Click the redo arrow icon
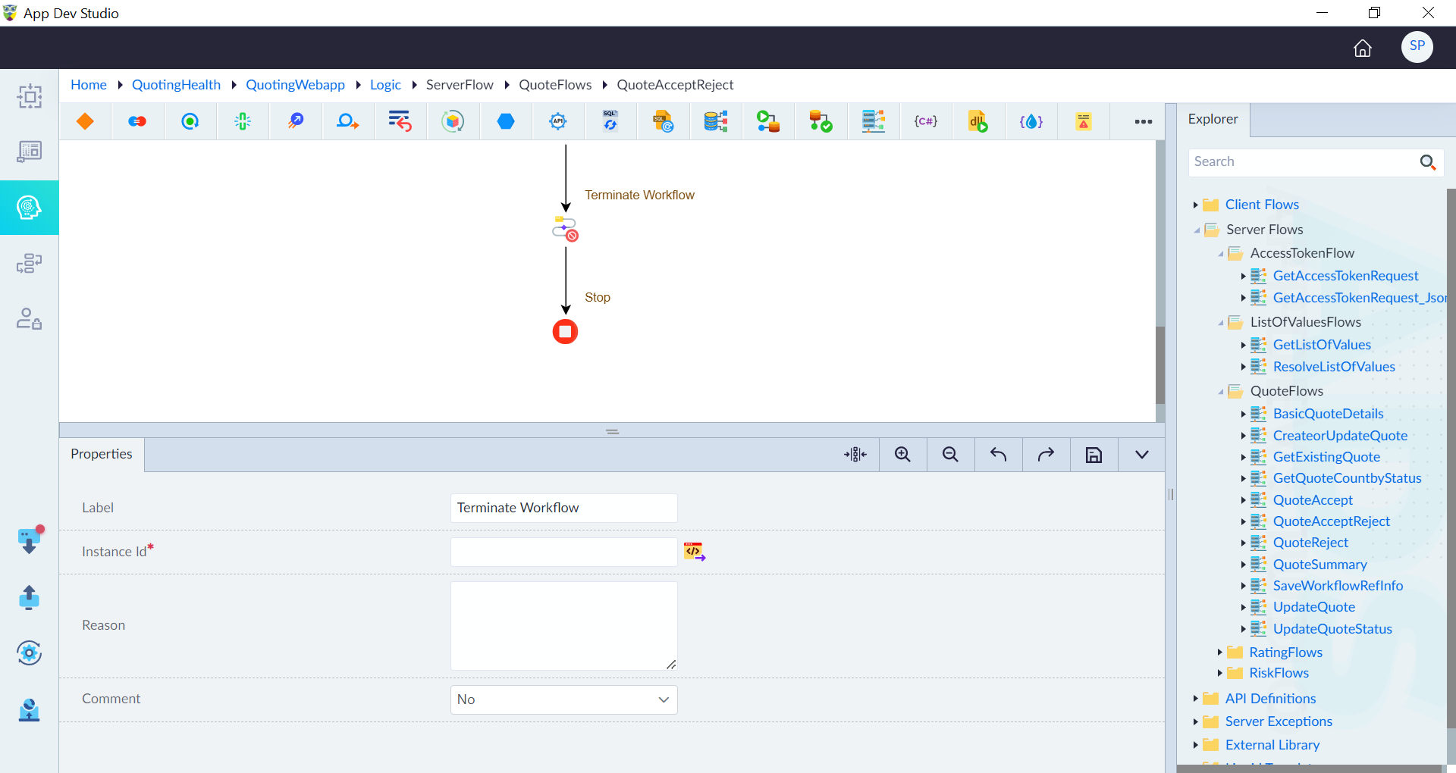Image resolution: width=1456 pixels, height=773 pixels. 1046,455
